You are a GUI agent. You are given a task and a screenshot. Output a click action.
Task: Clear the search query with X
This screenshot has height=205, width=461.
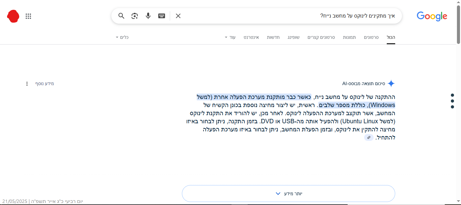point(178,16)
